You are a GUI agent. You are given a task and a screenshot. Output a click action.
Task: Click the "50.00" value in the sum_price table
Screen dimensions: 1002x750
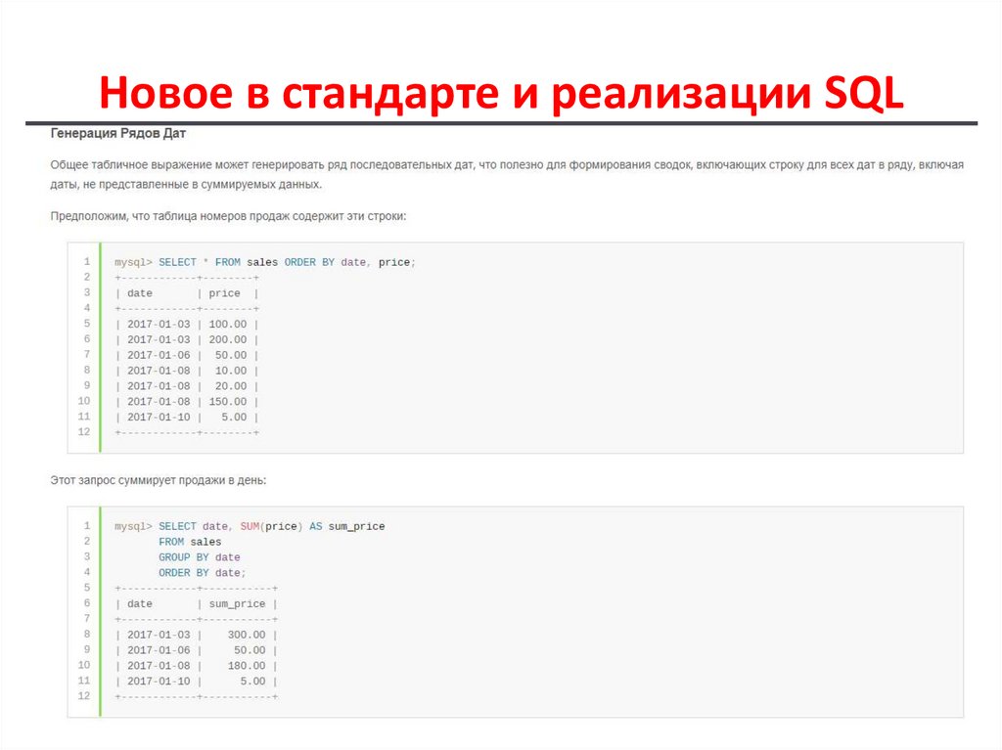[250, 650]
